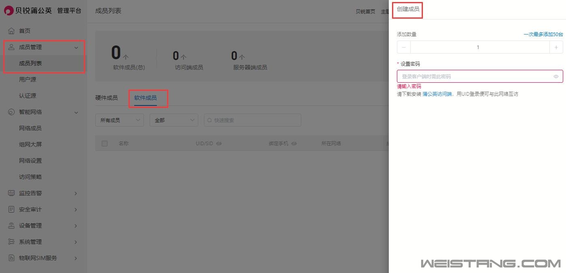Open the 全部 dropdown filter
The image size is (566, 273).
tap(174, 120)
